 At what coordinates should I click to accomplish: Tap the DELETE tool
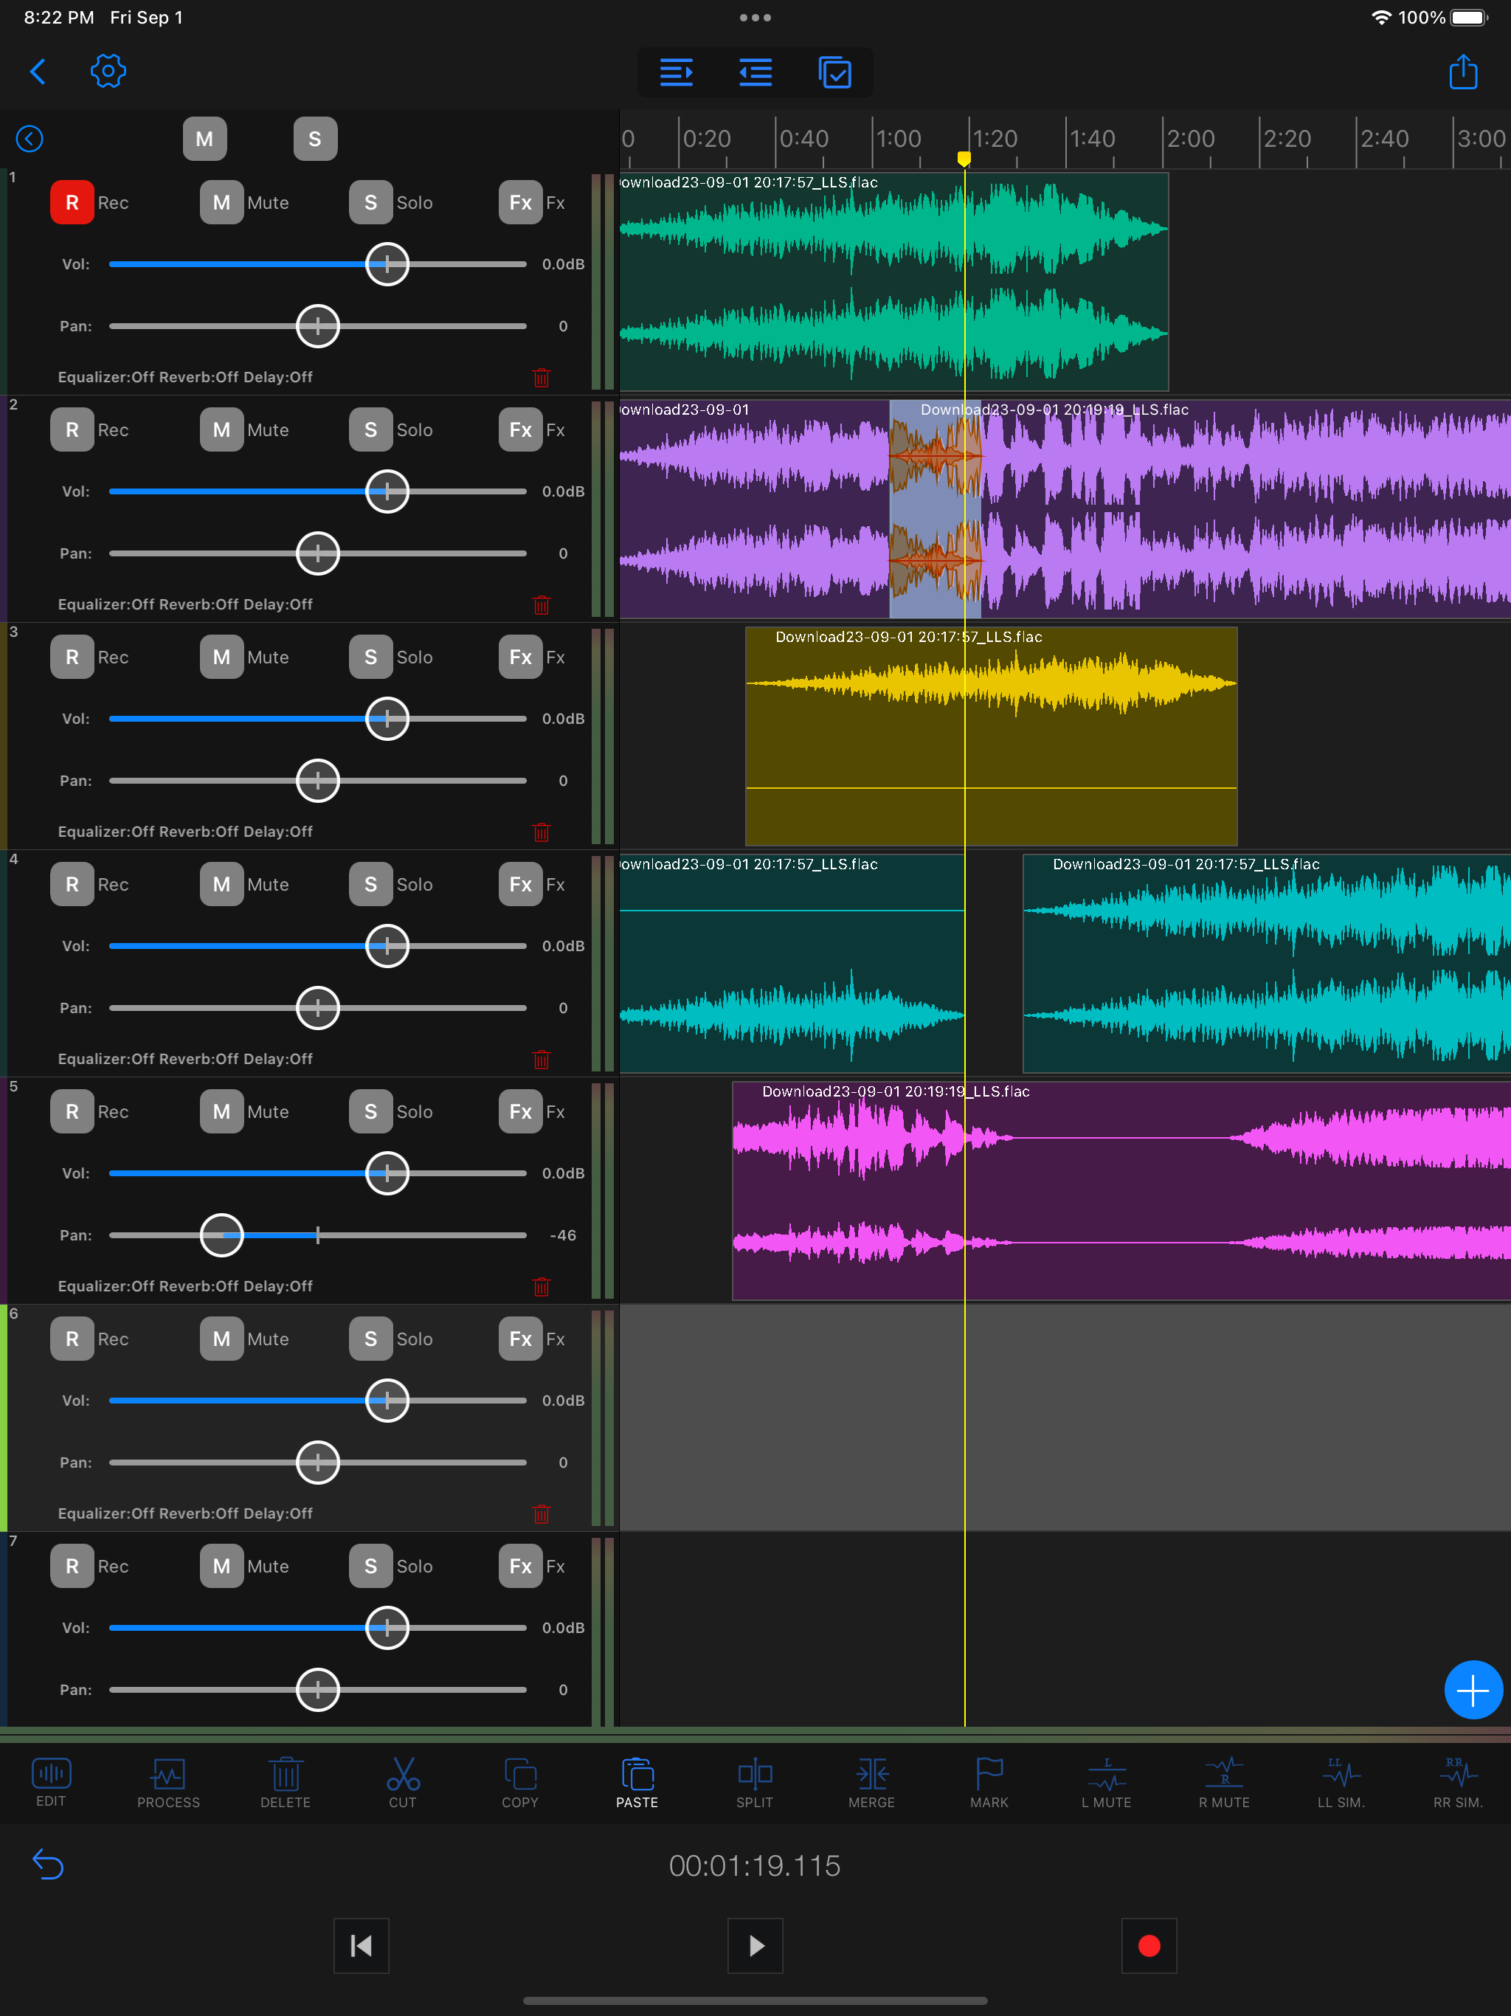[x=286, y=1783]
